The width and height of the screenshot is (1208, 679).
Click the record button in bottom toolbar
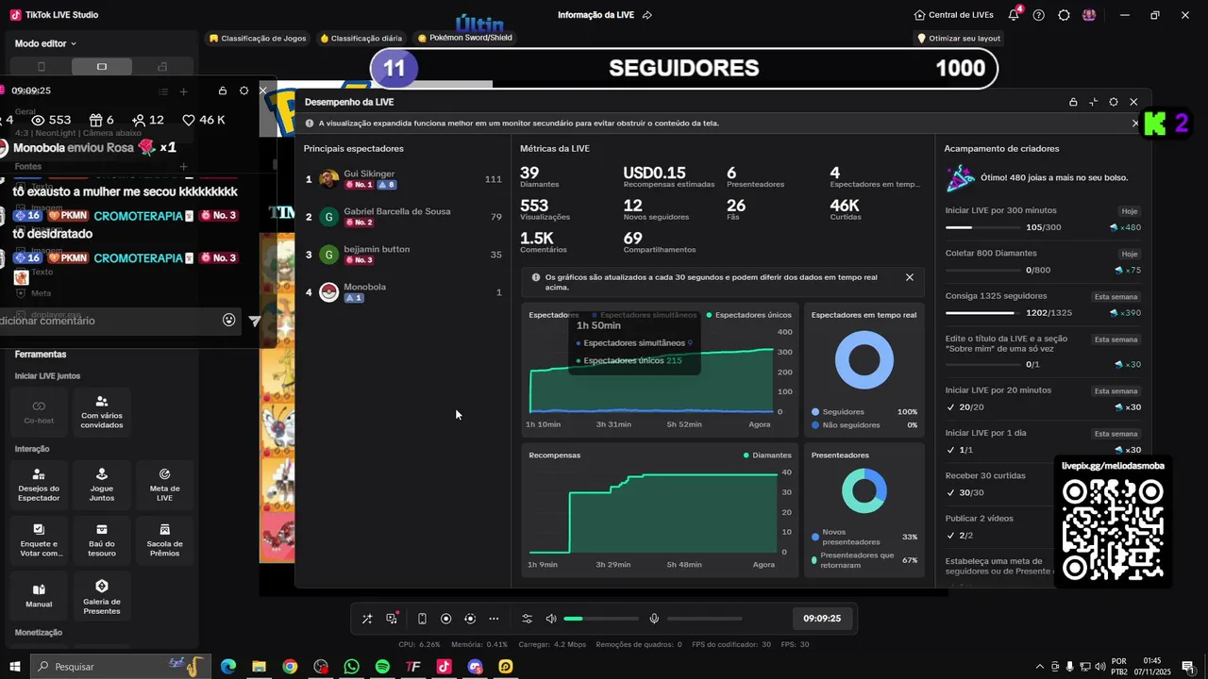(446, 619)
